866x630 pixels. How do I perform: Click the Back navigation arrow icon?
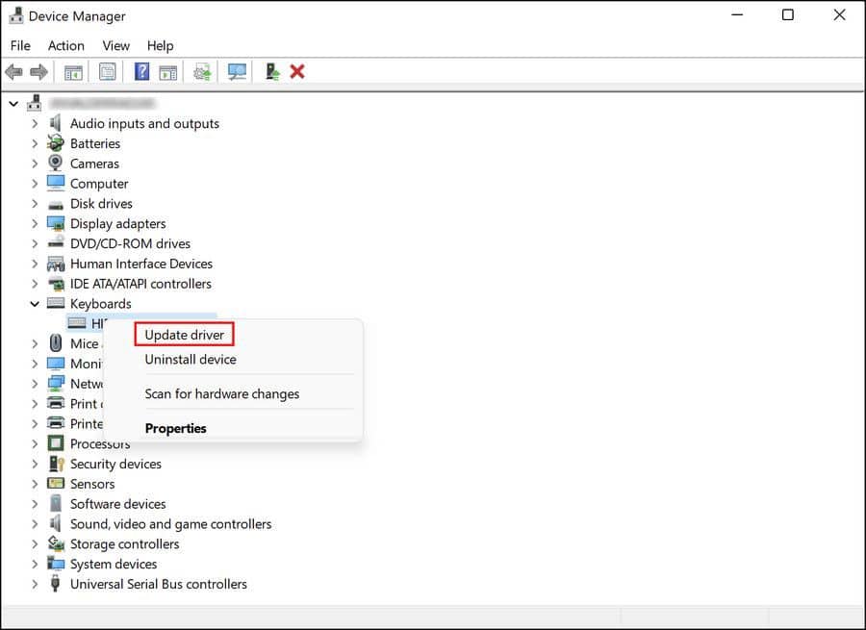tap(13, 71)
